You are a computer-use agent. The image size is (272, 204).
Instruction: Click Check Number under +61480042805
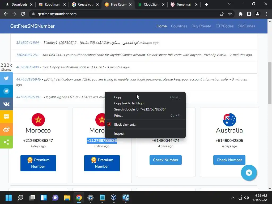click(229, 160)
